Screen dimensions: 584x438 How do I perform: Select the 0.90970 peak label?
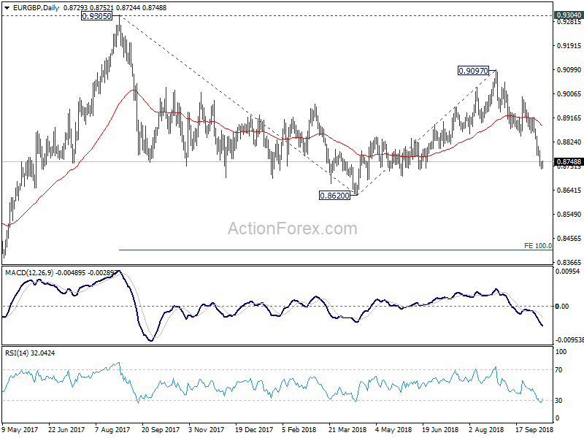click(473, 70)
